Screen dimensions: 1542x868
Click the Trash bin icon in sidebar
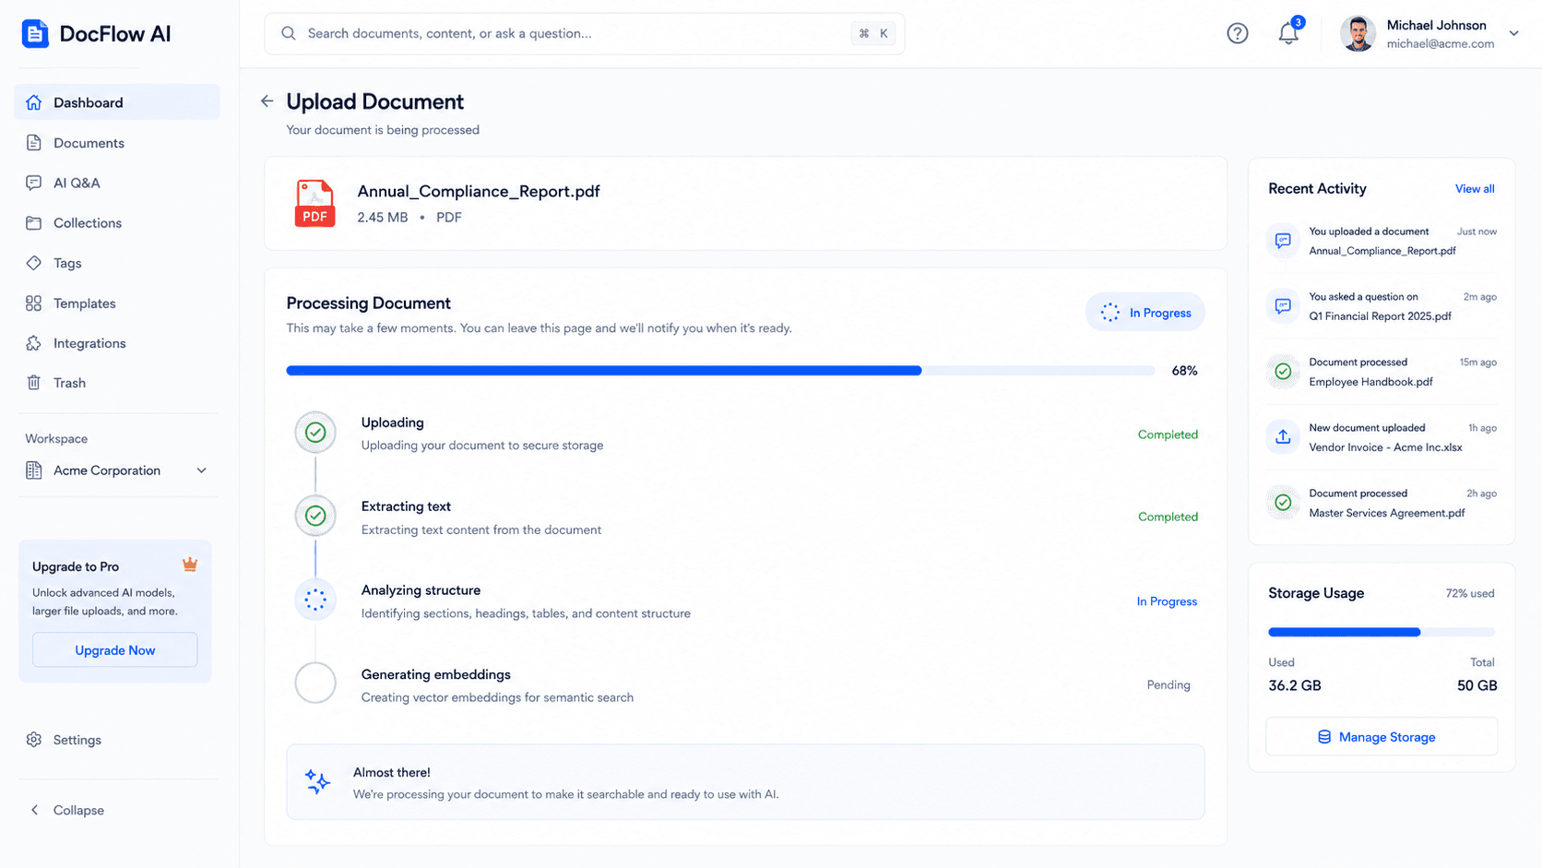pyautogui.click(x=34, y=383)
